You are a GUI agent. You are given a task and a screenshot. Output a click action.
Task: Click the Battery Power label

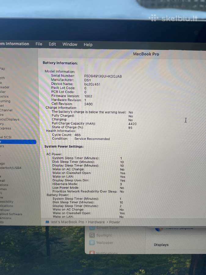click(58, 195)
